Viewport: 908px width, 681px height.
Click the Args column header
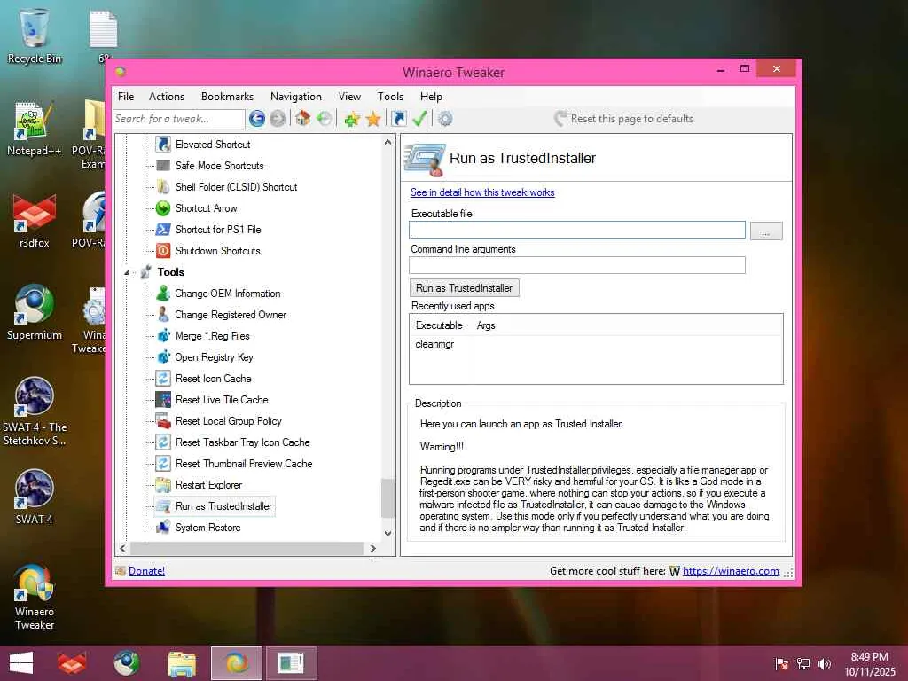486,325
